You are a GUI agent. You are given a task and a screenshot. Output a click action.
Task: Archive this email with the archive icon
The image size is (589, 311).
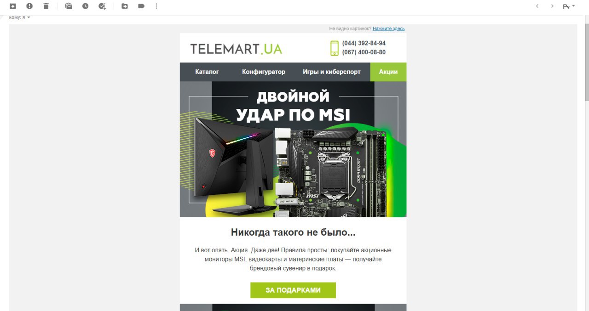(x=13, y=6)
